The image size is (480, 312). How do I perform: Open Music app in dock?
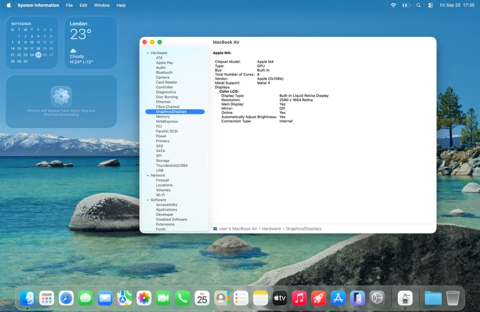[x=299, y=298]
